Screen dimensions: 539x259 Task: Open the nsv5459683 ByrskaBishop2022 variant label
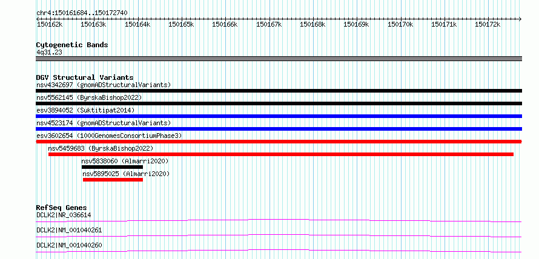[101, 148]
